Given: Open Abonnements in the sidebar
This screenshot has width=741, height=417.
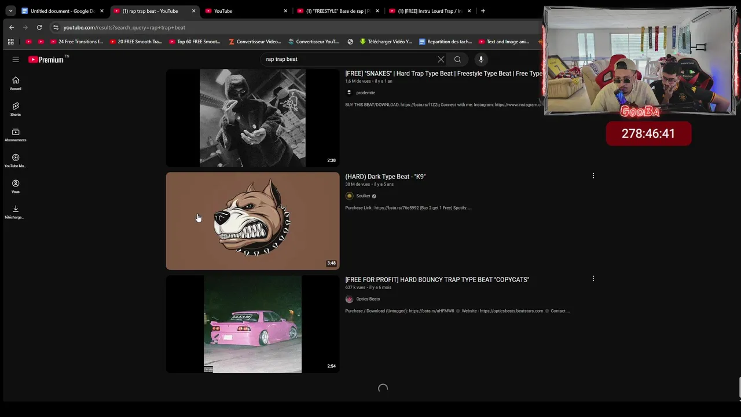Looking at the screenshot, I should pos(16,135).
